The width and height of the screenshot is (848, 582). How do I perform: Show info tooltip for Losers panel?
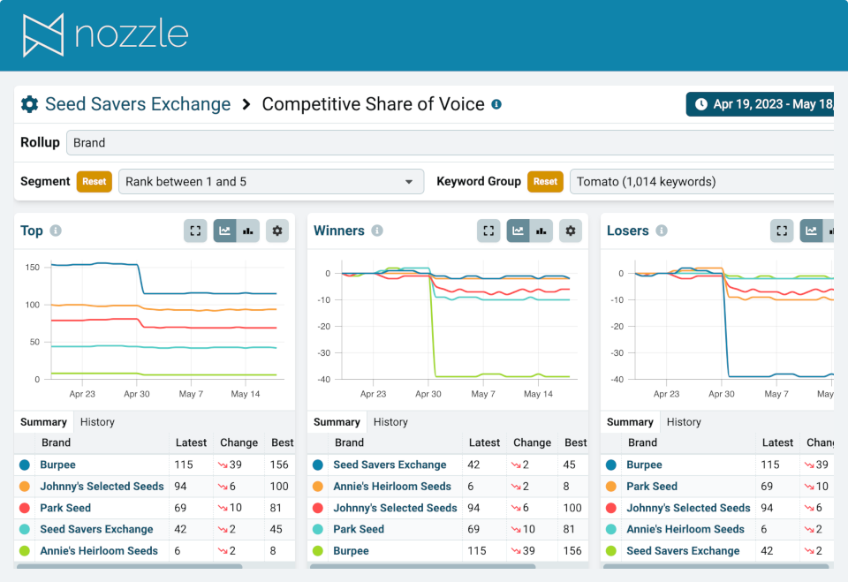tap(662, 231)
